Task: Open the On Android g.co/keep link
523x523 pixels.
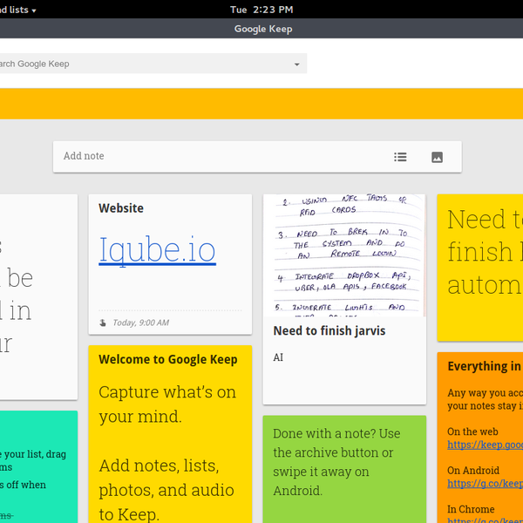Action: 485,483
